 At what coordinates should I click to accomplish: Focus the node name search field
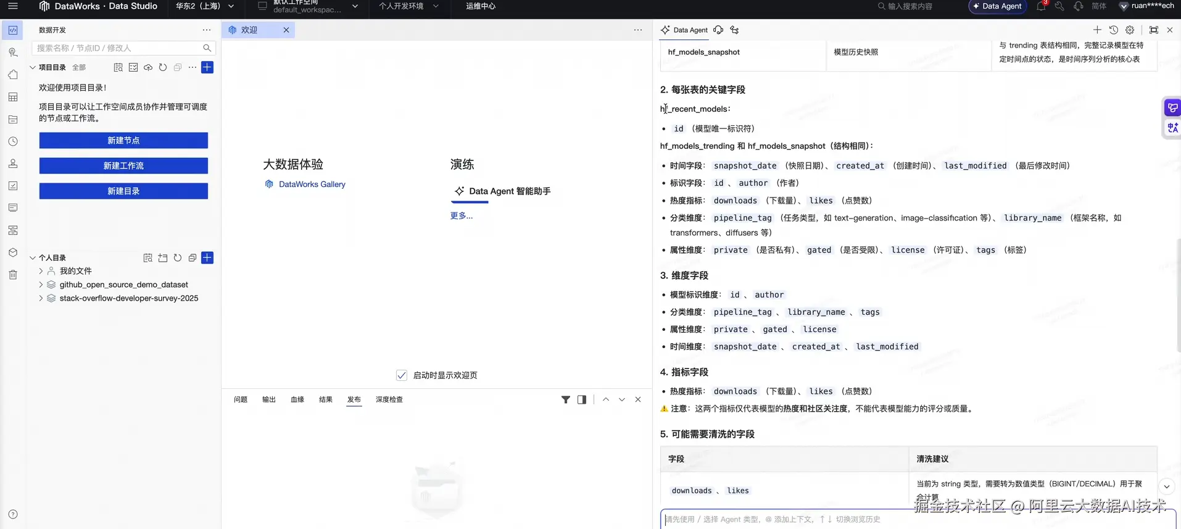point(123,48)
